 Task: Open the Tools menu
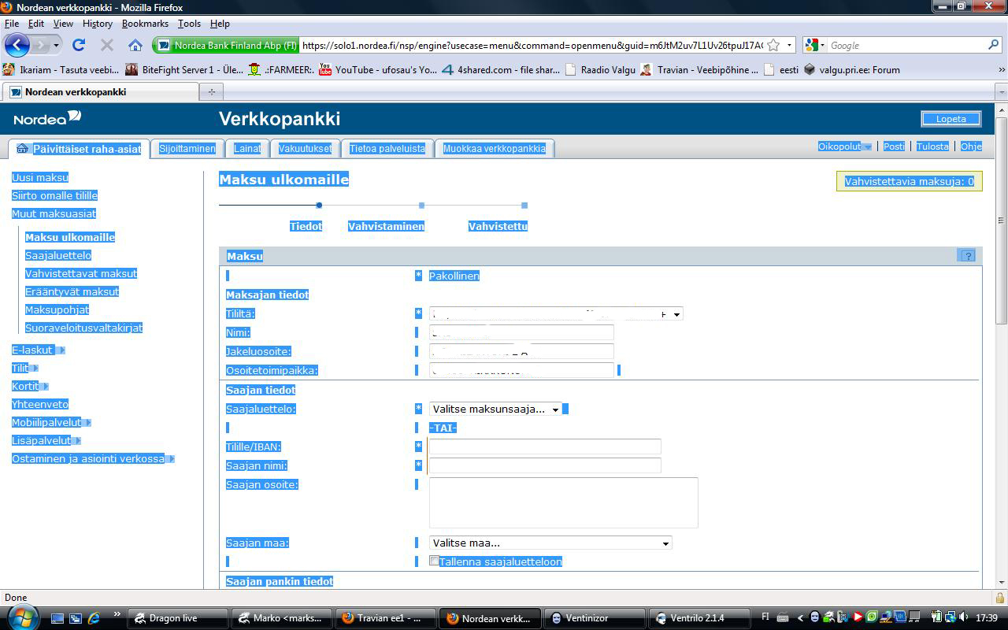click(x=189, y=24)
